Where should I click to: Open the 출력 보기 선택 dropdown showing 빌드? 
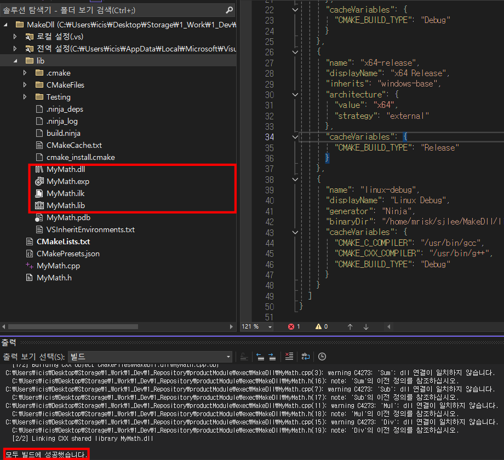pyautogui.click(x=150, y=357)
